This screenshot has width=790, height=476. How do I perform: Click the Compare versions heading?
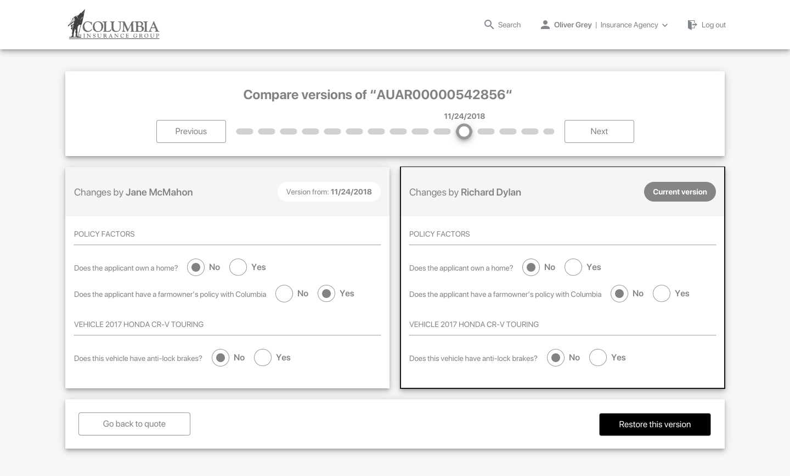[377, 95]
